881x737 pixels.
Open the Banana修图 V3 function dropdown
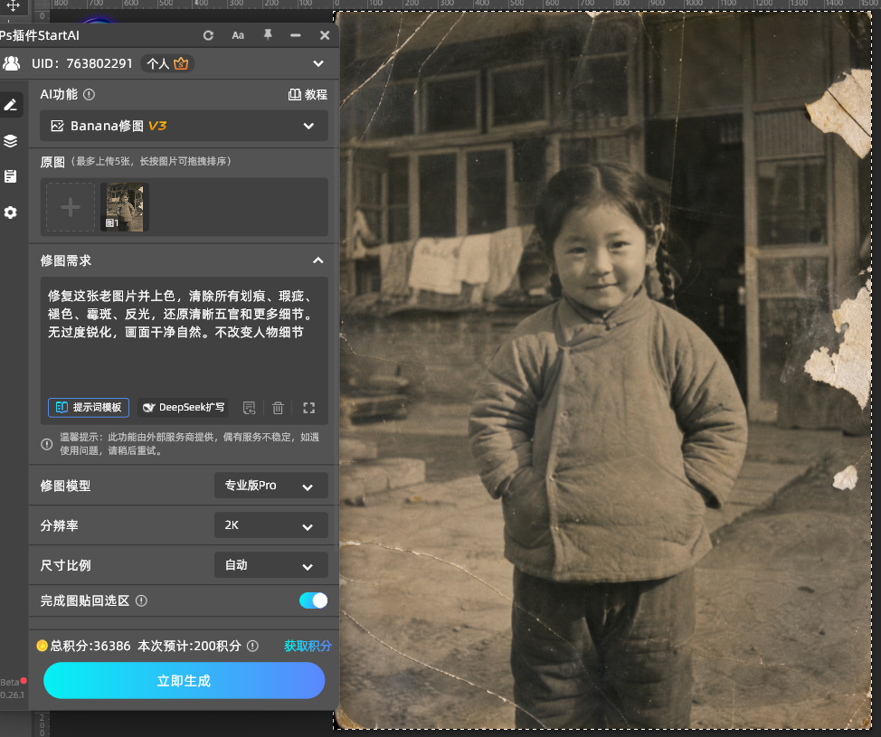tap(184, 126)
